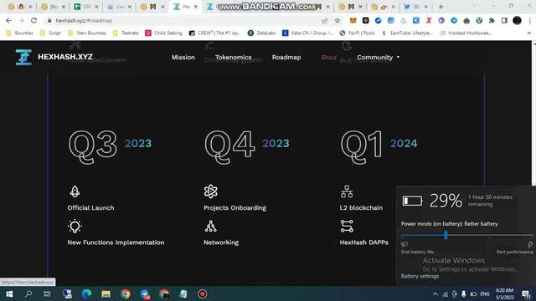Open the New Bounties bookmark folder

[x=87, y=33]
